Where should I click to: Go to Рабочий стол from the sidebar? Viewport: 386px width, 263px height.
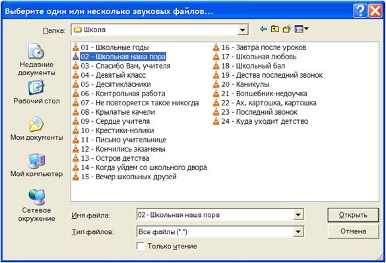pos(36,92)
